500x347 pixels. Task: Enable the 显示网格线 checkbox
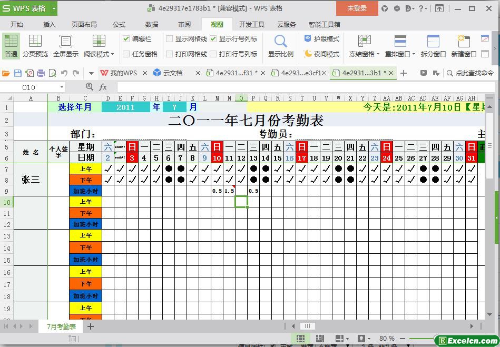pyautogui.click(x=169, y=39)
